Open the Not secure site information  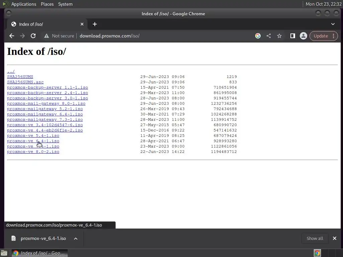pyautogui.click(x=59, y=36)
